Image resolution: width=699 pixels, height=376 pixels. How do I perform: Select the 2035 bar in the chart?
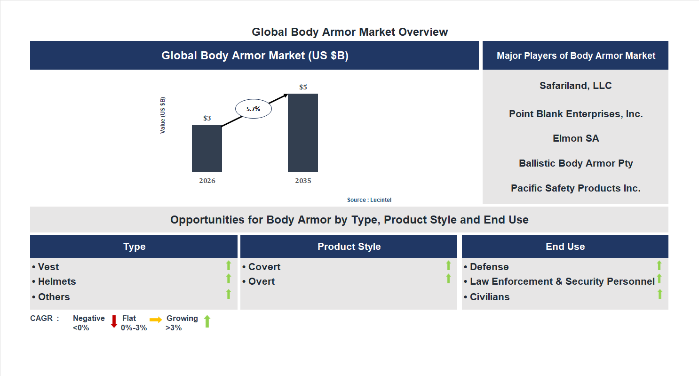(x=303, y=132)
